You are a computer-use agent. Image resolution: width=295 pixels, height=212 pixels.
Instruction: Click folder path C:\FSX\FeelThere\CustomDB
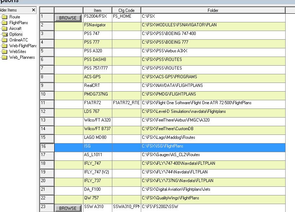213,130
